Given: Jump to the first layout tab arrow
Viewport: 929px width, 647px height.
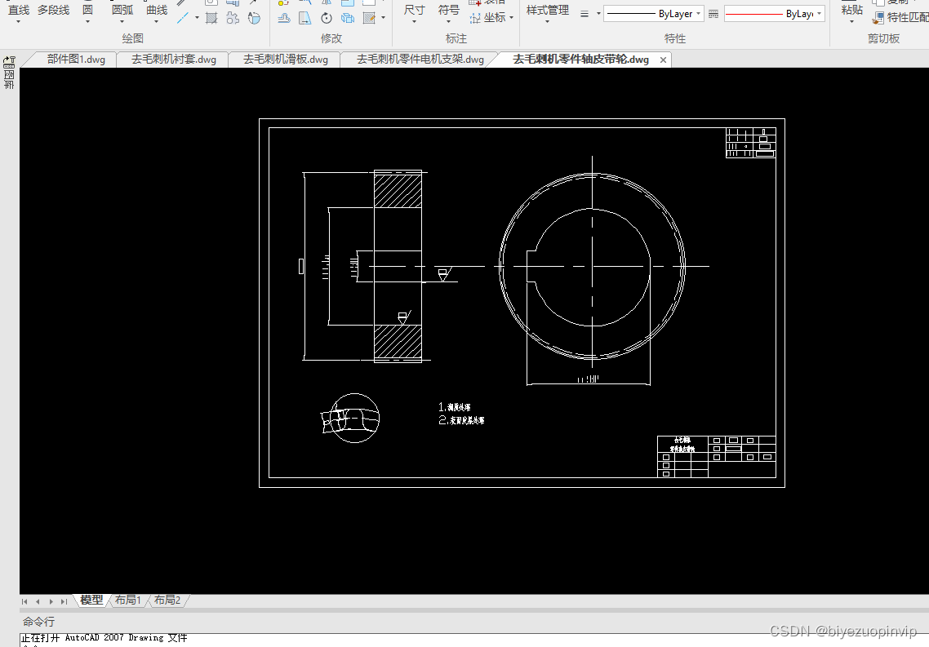Looking at the screenshot, I should (24, 601).
